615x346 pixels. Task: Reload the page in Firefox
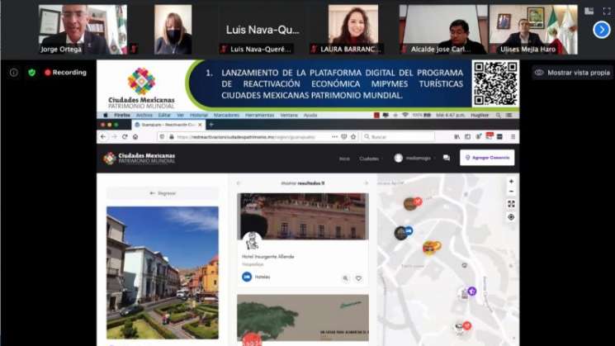coord(125,137)
